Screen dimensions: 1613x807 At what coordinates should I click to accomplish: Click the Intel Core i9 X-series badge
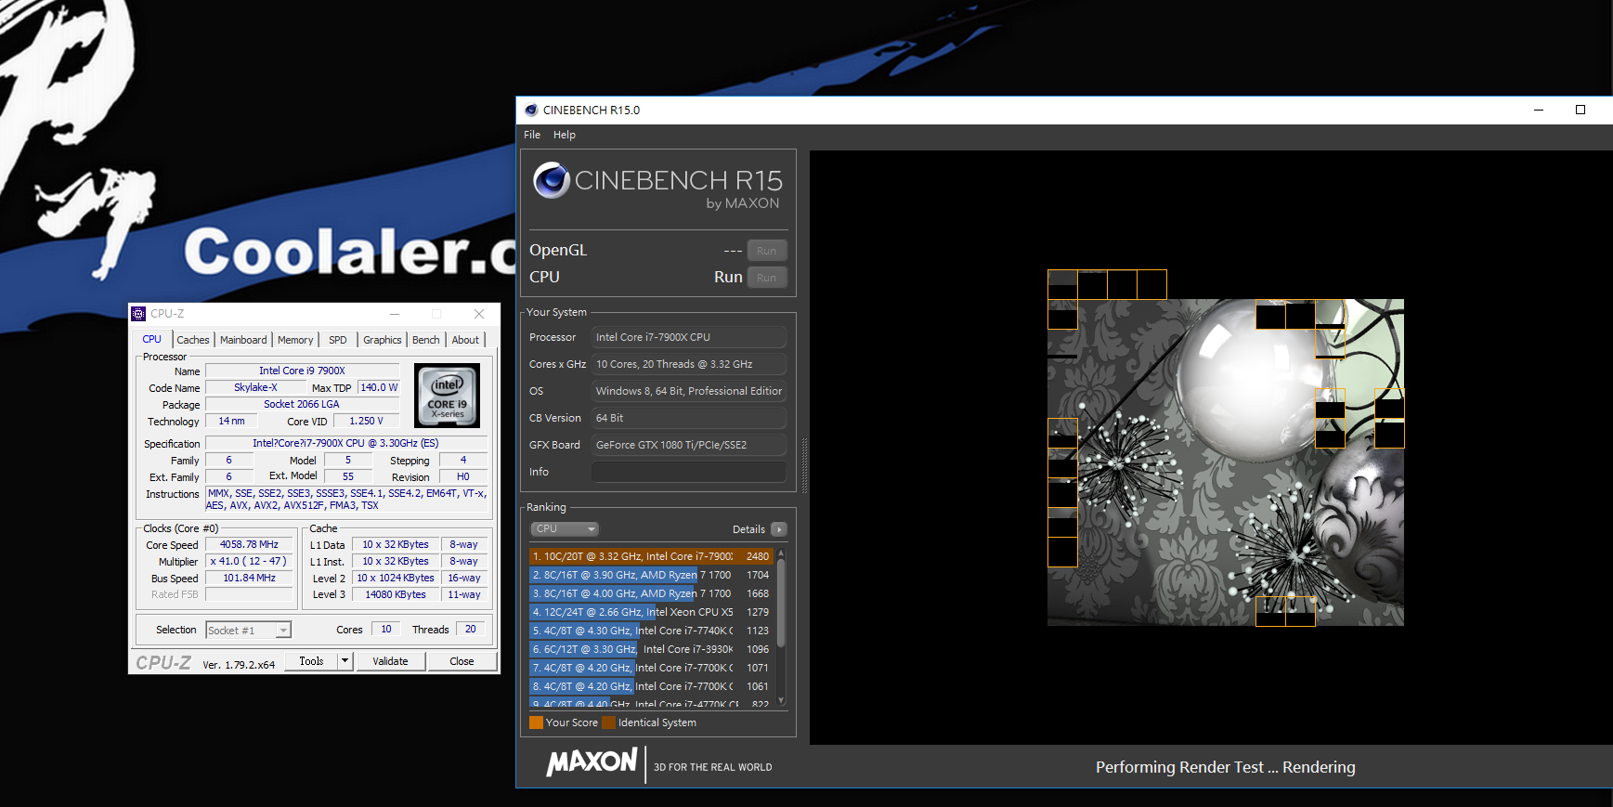[x=448, y=396]
